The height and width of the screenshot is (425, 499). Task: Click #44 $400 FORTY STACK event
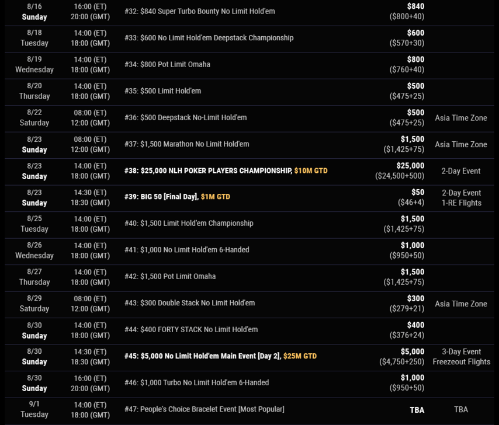[x=190, y=329]
